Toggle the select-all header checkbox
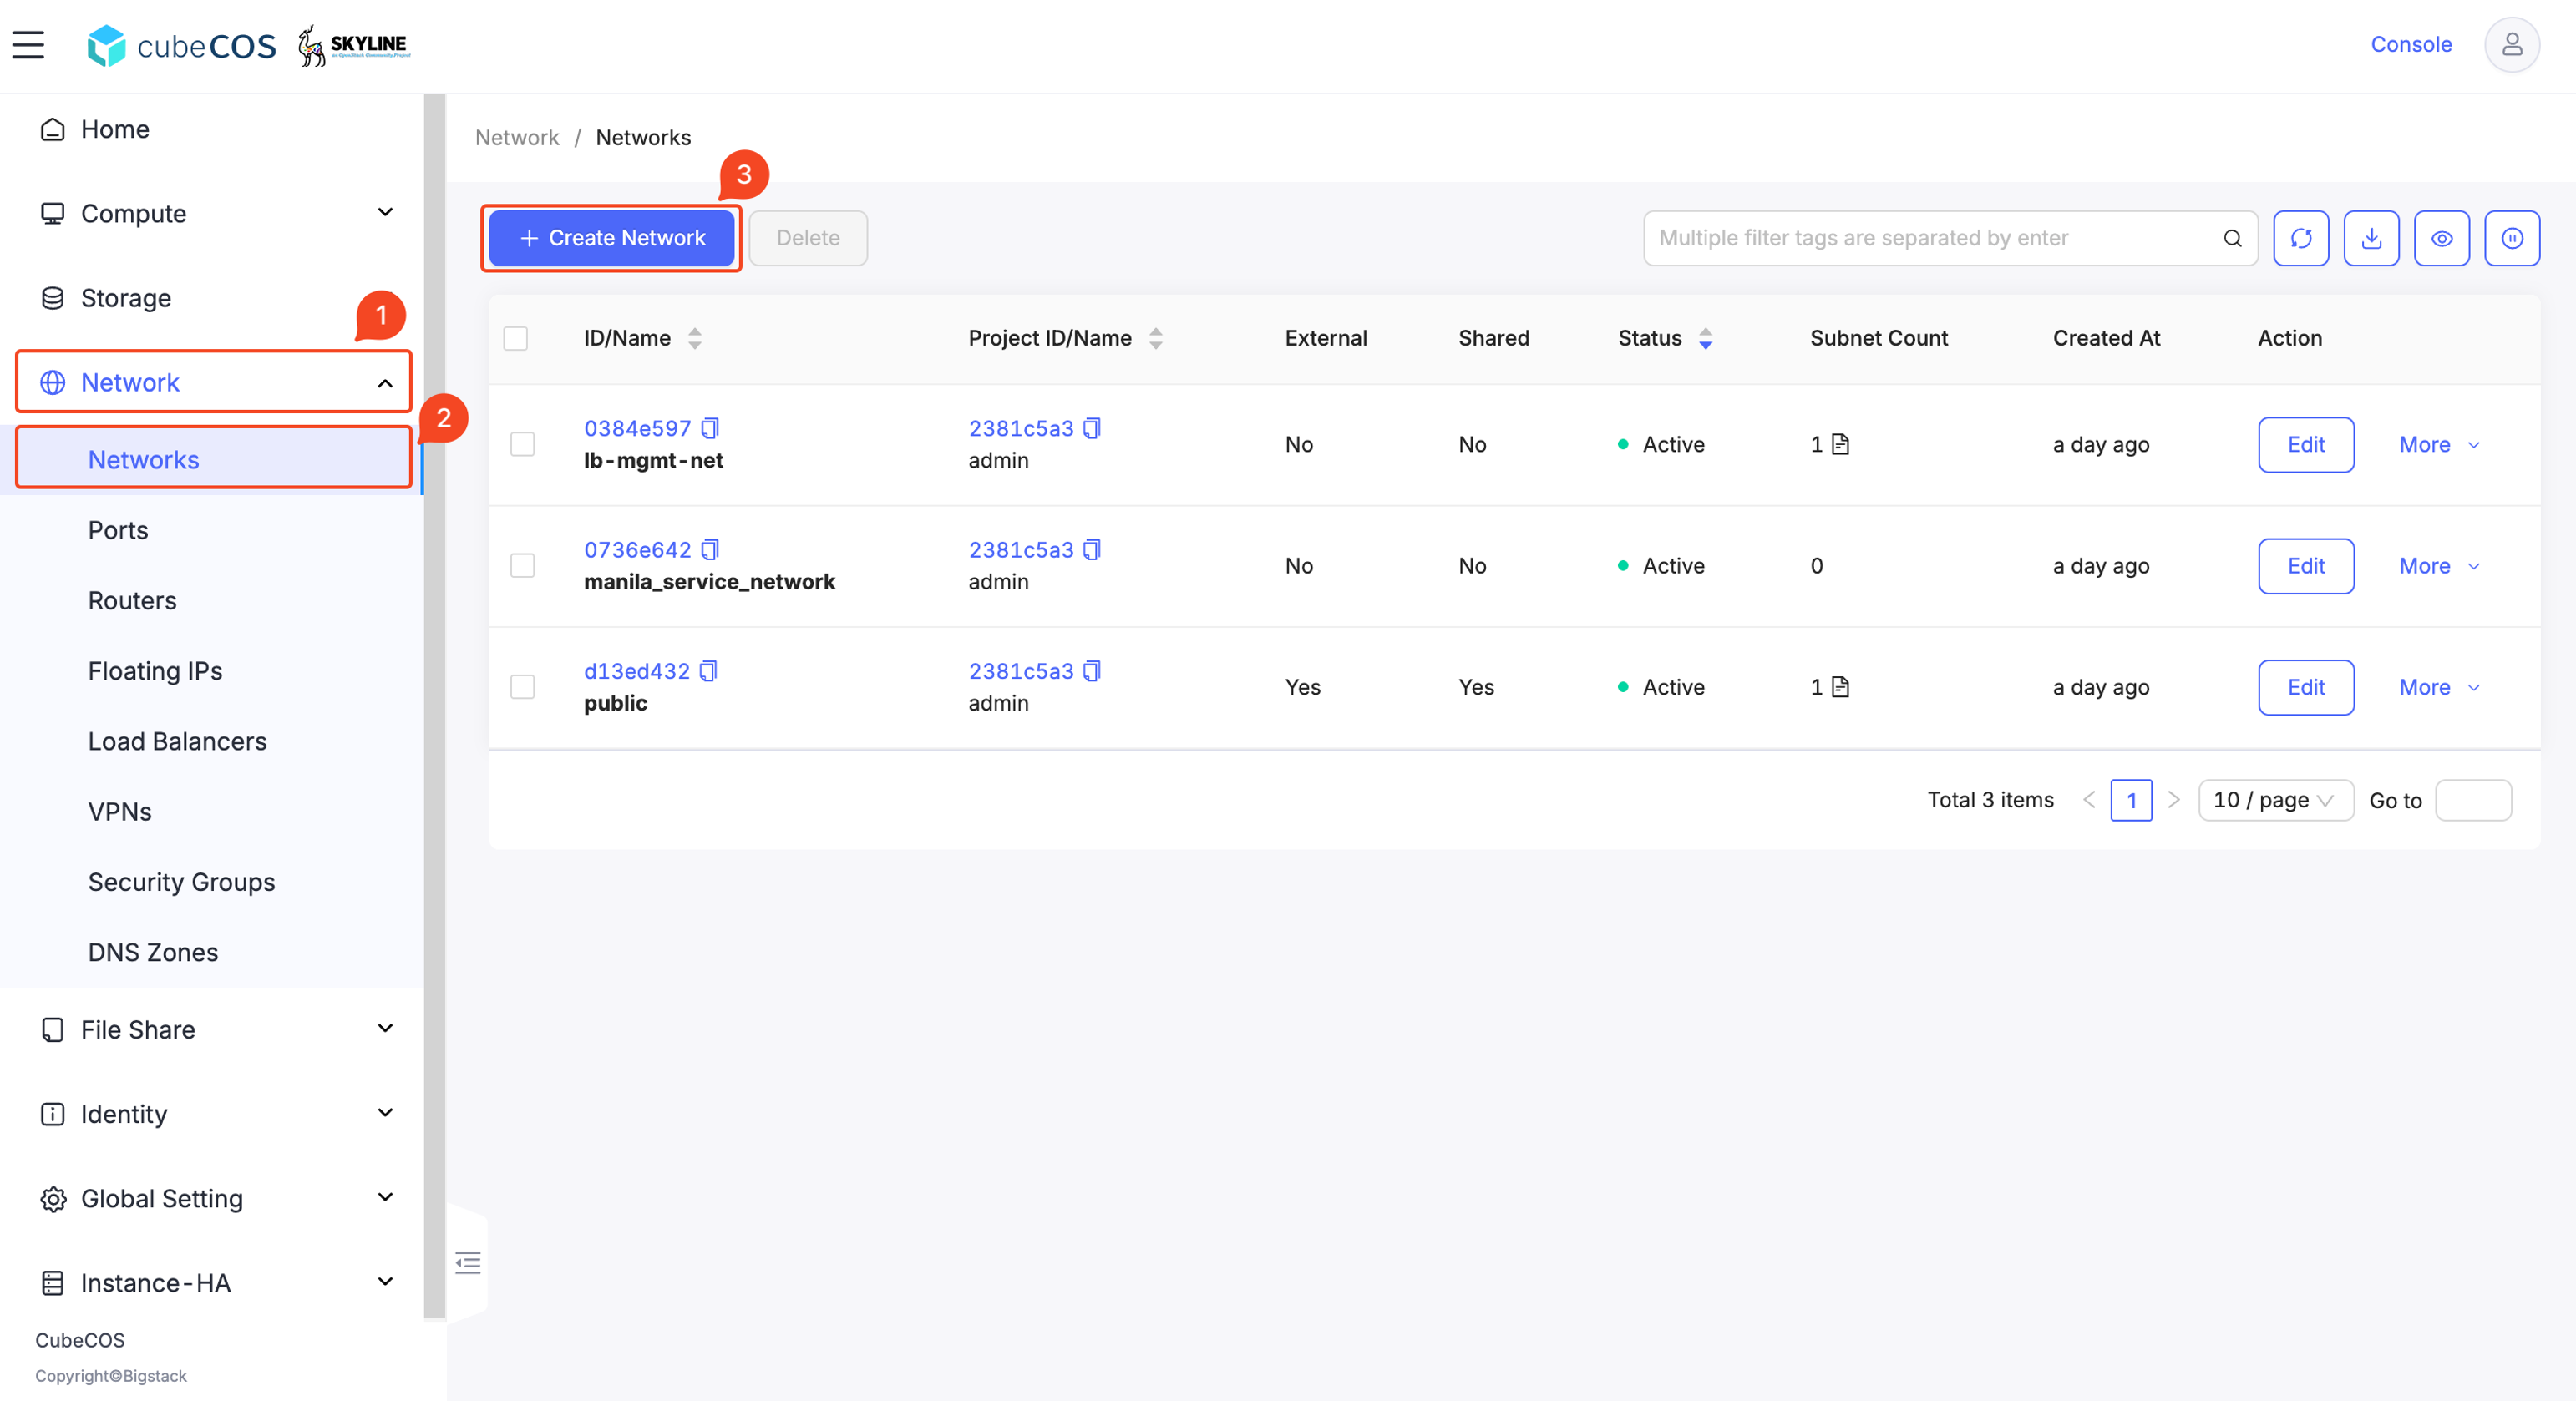The width and height of the screenshot is (2576, 1401). (515, 339)
